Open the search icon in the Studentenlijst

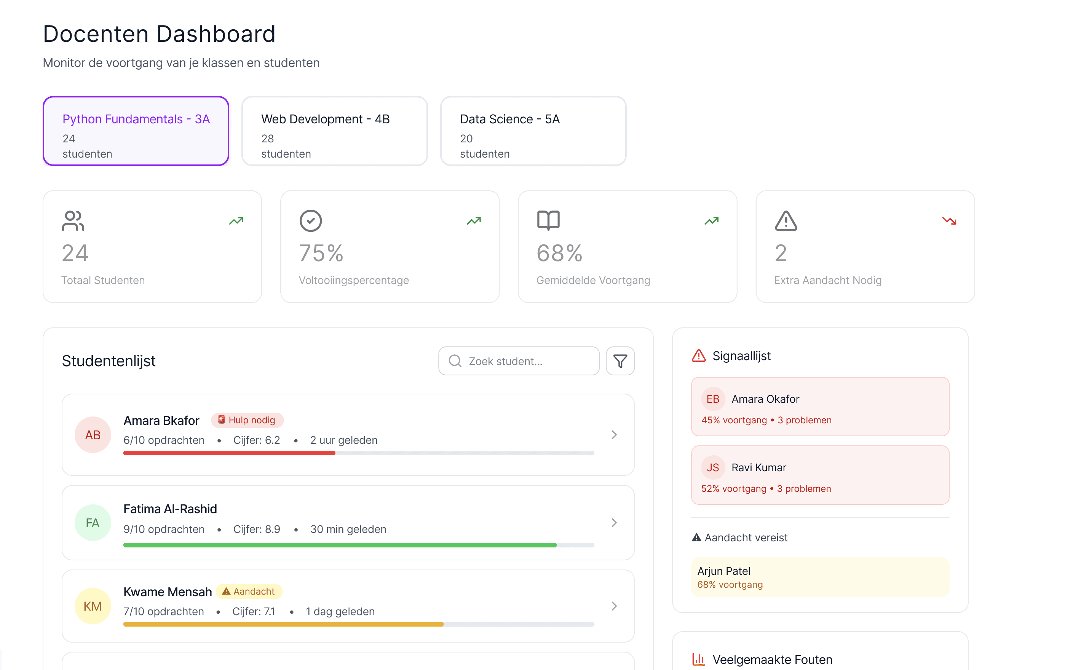pyautogui.click(x=454, y=361)
